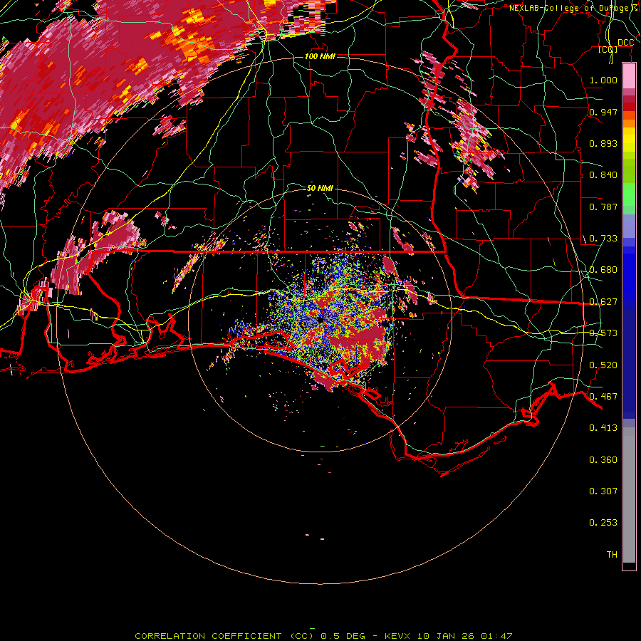Image resolution: width=641 pixels, height=641 pixels.
Task: Click the "100 NMI" range ring label
Action: pos(320,56)
